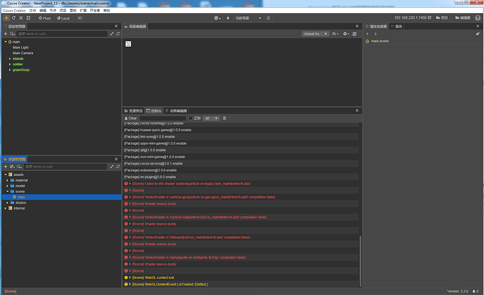484x295 pixels.
Task: Open the help question mark icon
Action: (x=478, y=18)
